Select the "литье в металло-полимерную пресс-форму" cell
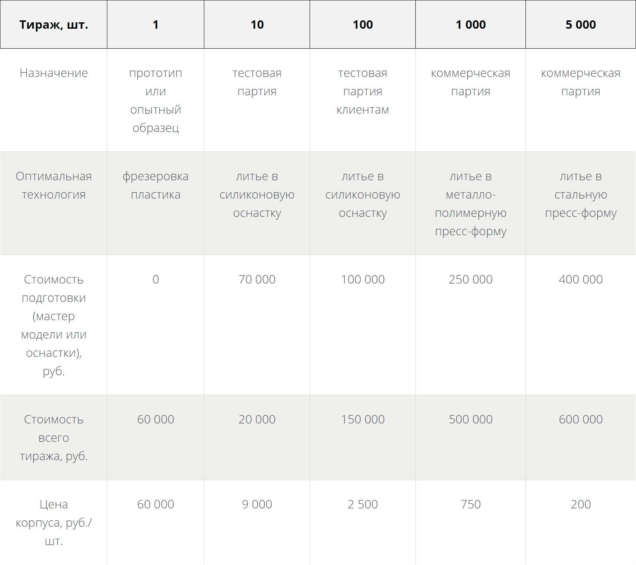The height and width of the screenshot is (565, 636). point(470,204)
